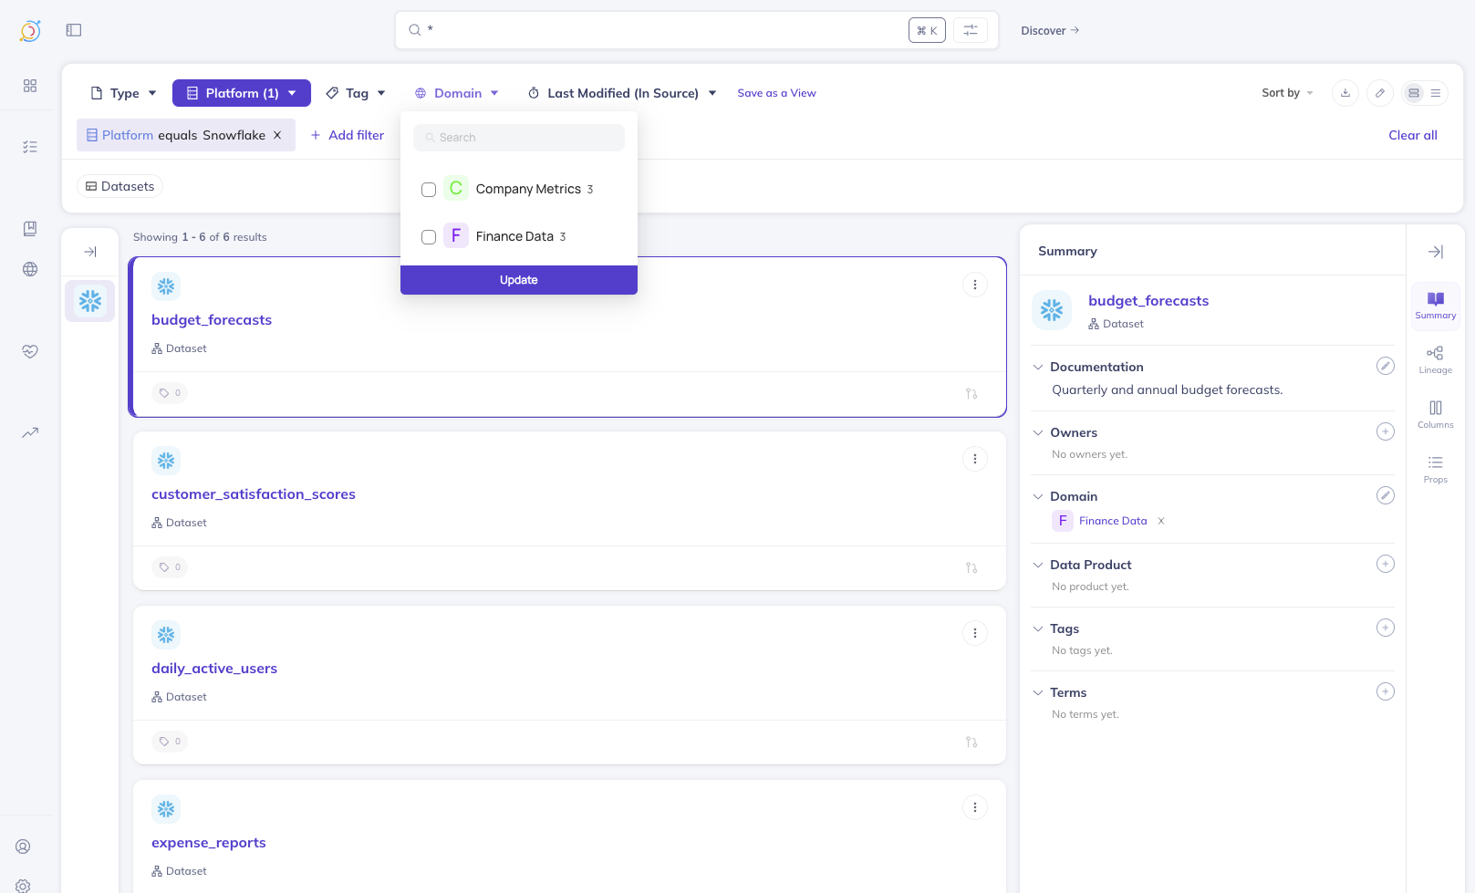
Task: Check the Company Metrics domain checkbox
Action: [x=429, y=190]
